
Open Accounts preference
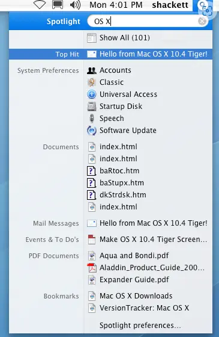[x=115, y=70]
